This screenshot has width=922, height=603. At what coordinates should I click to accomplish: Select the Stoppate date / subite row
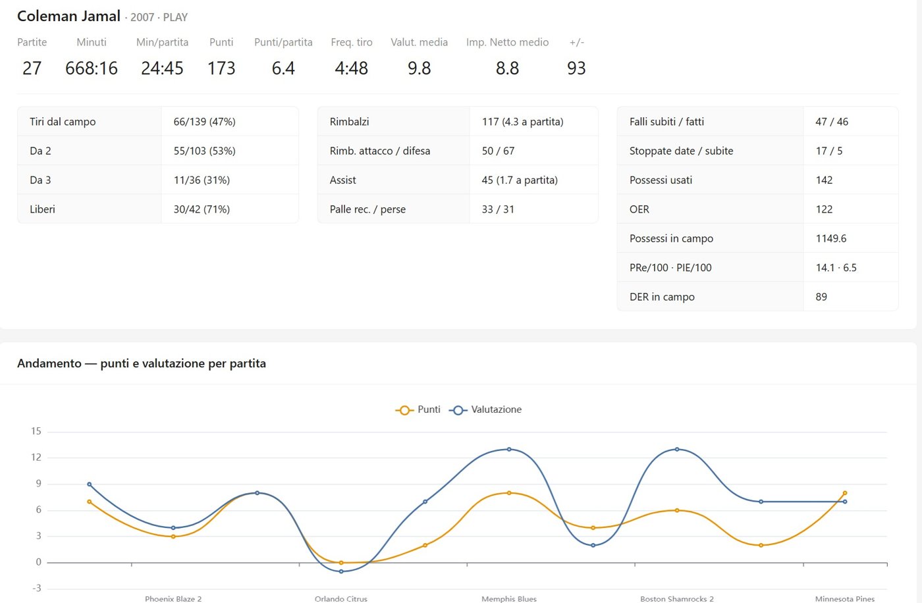[758, 151]
